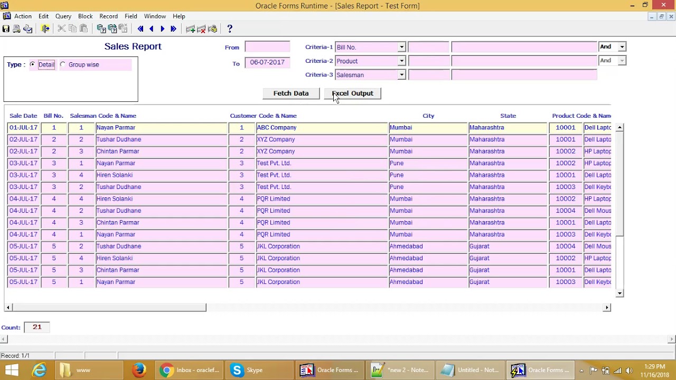This screenshot has height=380, width=676.
Task: Click product code 10004 in PQR Limited row
Action: click(x=565, y=211)
